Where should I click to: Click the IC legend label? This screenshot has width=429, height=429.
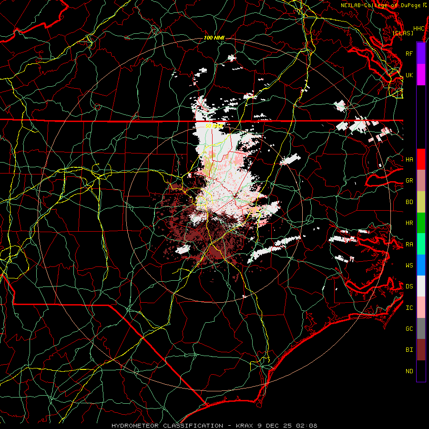point(409,308)
